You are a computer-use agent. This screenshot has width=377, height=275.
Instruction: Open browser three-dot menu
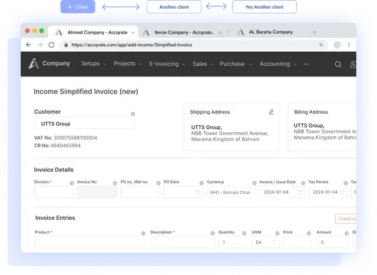[x=349, y=45]
